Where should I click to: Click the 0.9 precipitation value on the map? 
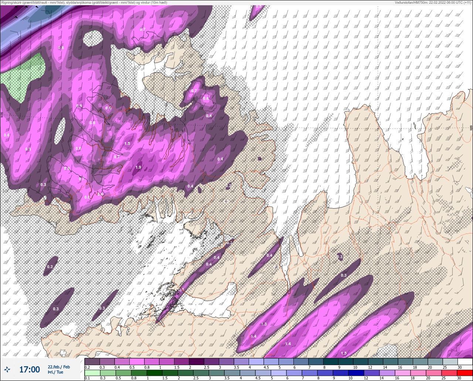[79, 106]
